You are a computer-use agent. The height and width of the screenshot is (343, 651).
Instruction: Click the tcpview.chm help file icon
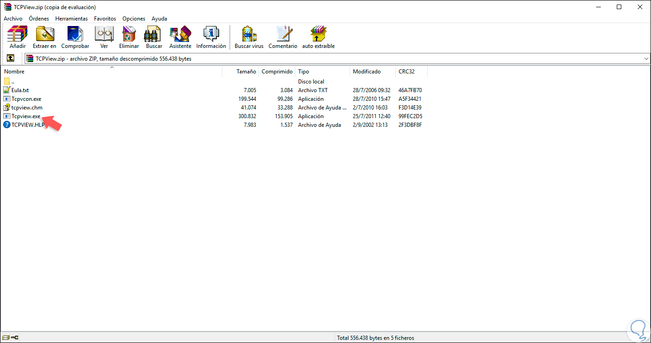pos(6,108)
